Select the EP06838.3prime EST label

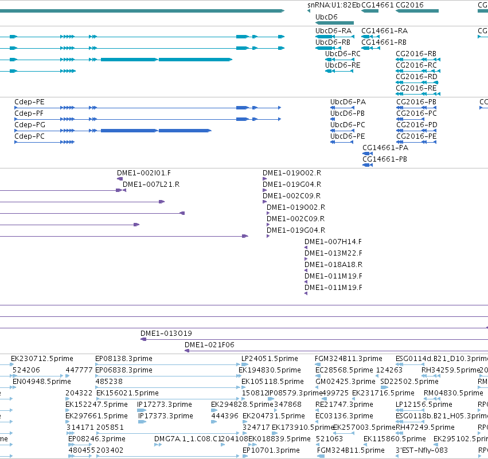click(x=124, y=370)
